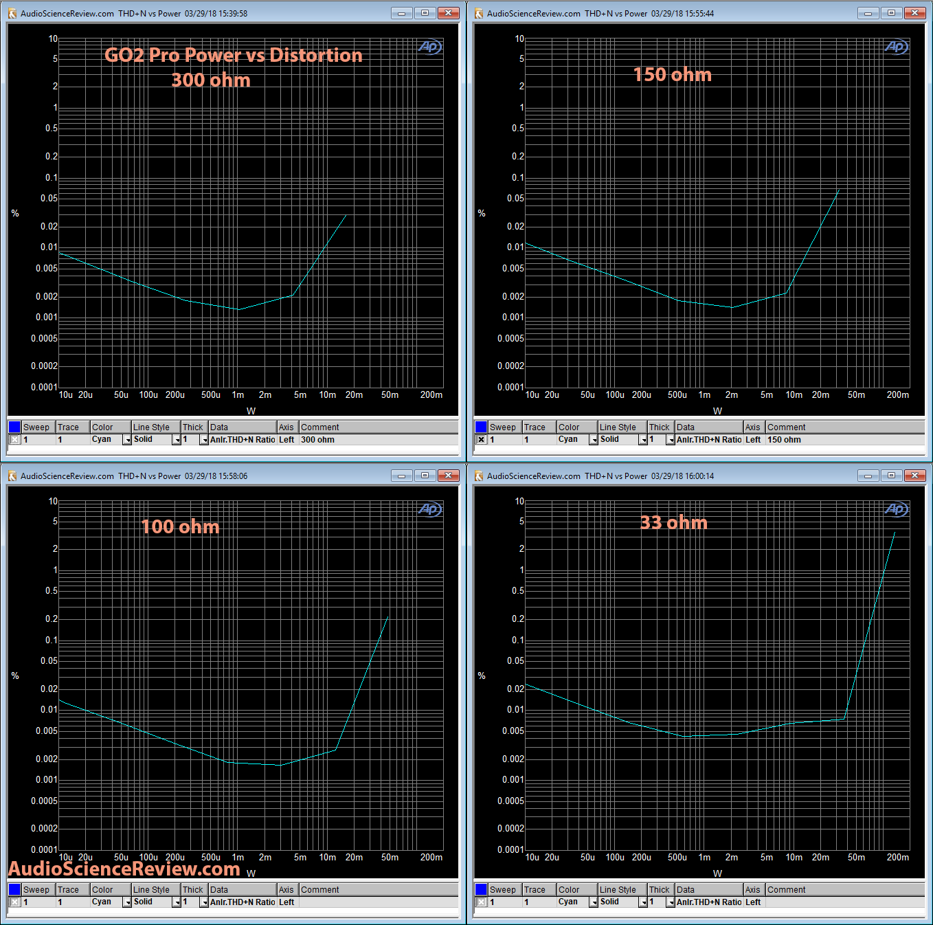Toggle sweep 1 checkbox in 100 ohm window

point(14,902)
